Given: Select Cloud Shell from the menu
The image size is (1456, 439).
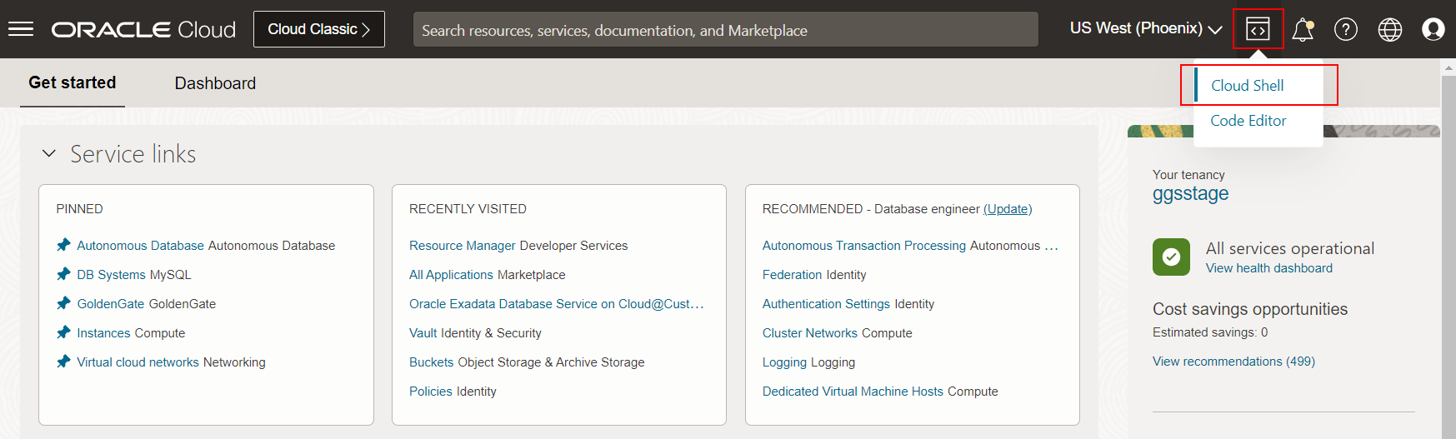Looking at the screenshot, I should 1248,86.
